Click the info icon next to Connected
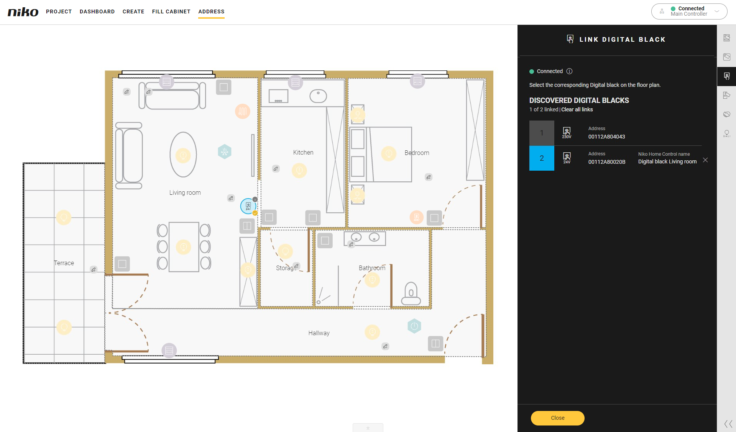The image size is (736, 432). click(x=569, y=71)
